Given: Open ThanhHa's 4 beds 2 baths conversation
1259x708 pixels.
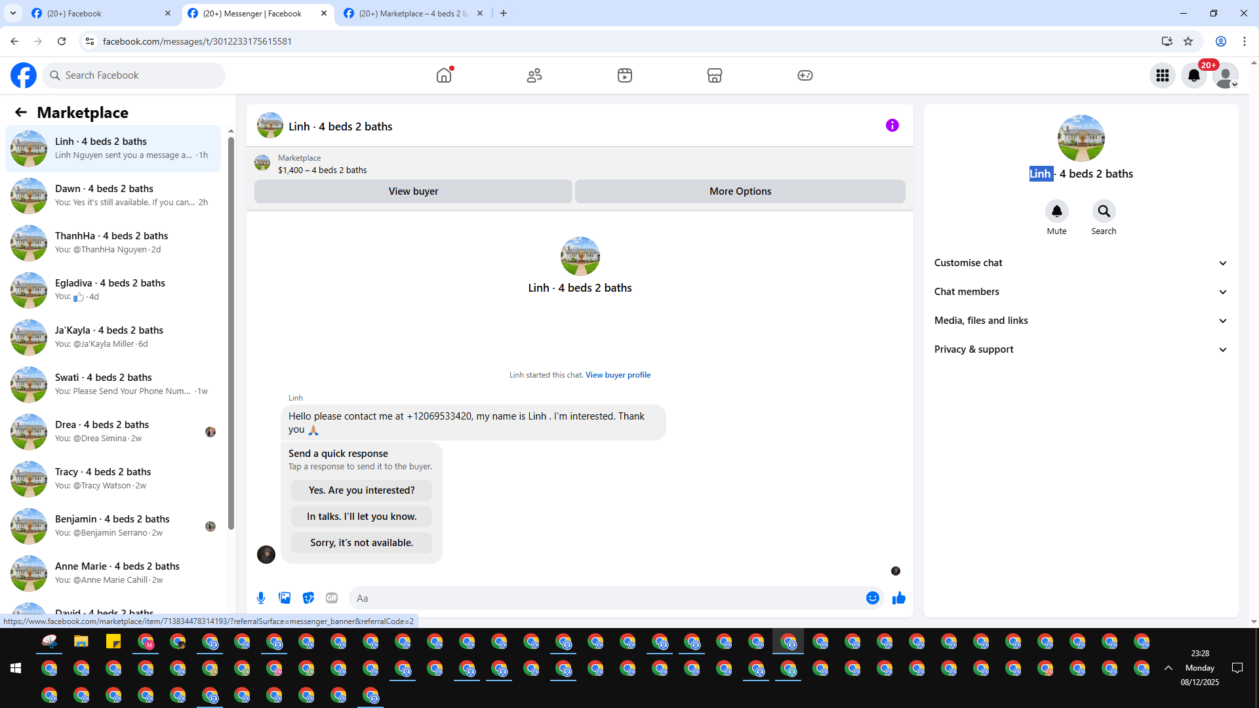Looking at the screenshot, I should click(x=113, y=243).
